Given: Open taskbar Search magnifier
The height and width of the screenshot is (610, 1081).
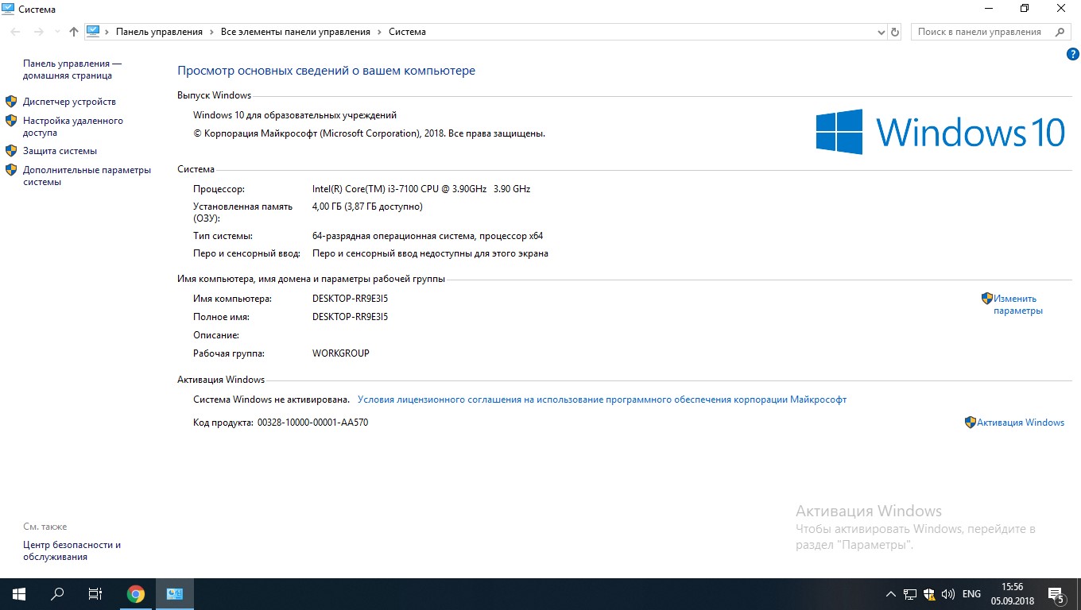Looking at the screenshot, I should 57,594.
